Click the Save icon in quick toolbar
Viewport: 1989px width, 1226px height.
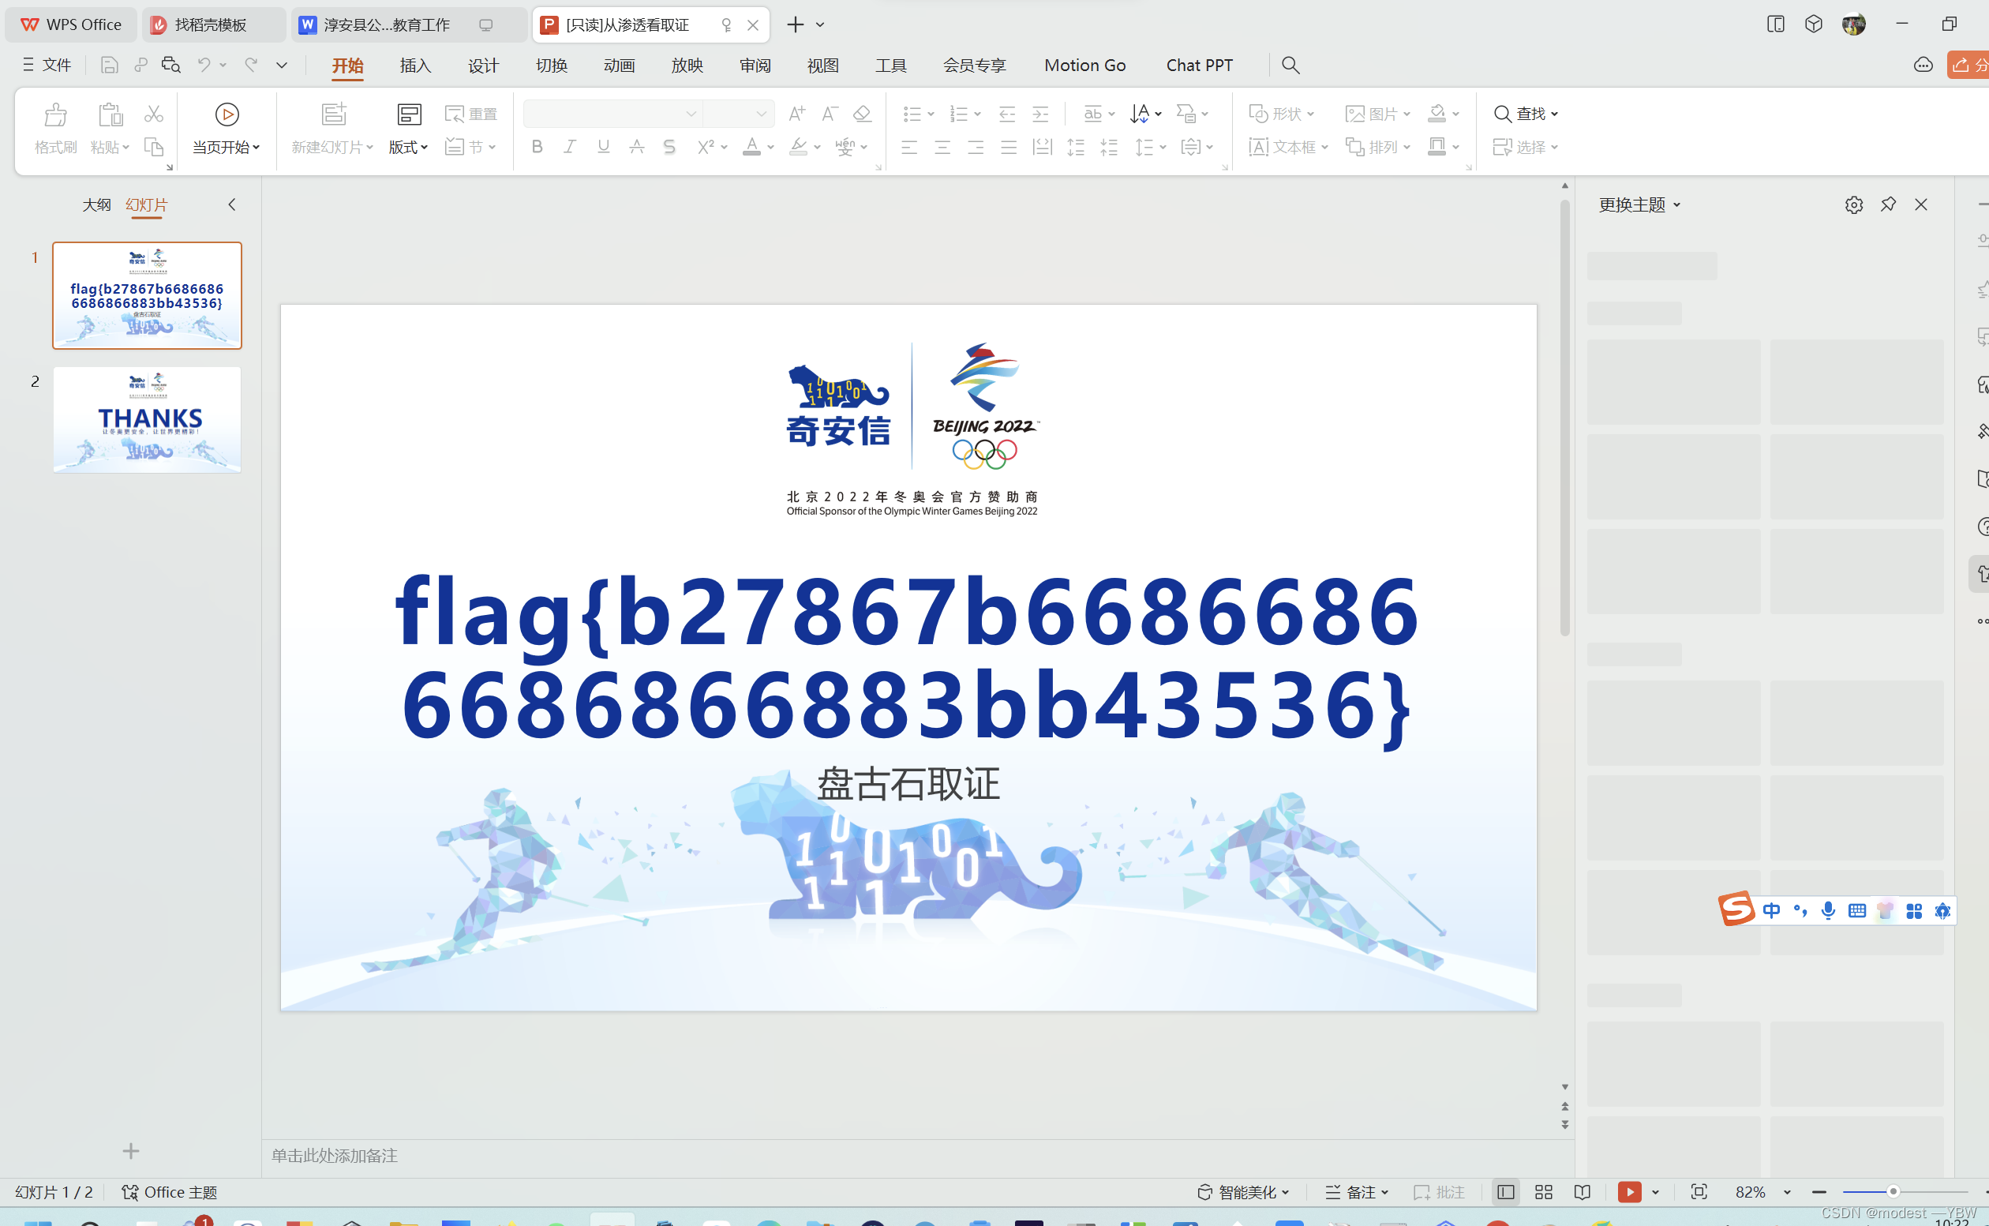tap(110, 65)
